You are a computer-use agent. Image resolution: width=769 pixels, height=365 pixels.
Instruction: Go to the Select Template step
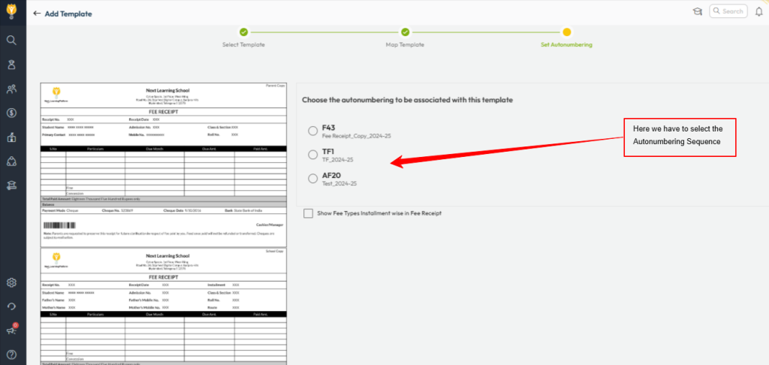(x=243, y=32)
